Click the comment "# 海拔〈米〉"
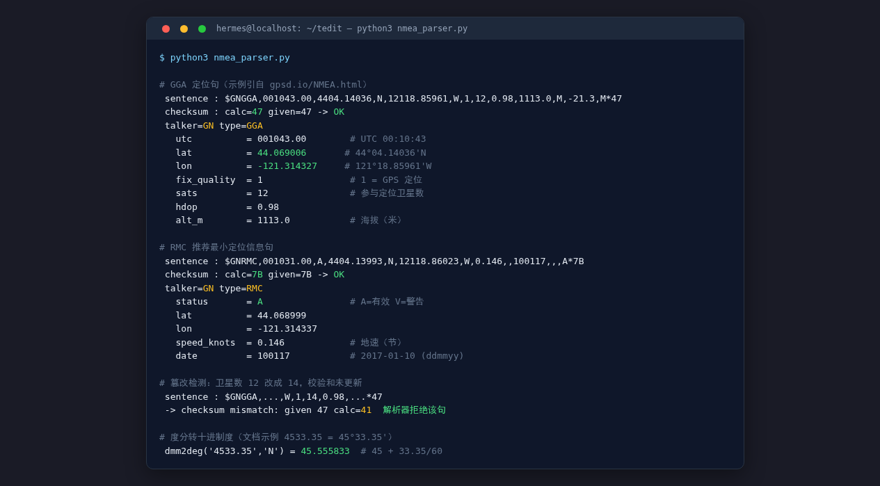Viewport: 880px width, 486px height. [378, 220]
